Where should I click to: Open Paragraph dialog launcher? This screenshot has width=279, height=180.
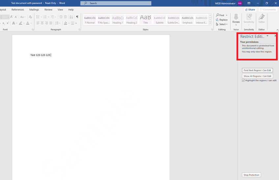(79, 30)
